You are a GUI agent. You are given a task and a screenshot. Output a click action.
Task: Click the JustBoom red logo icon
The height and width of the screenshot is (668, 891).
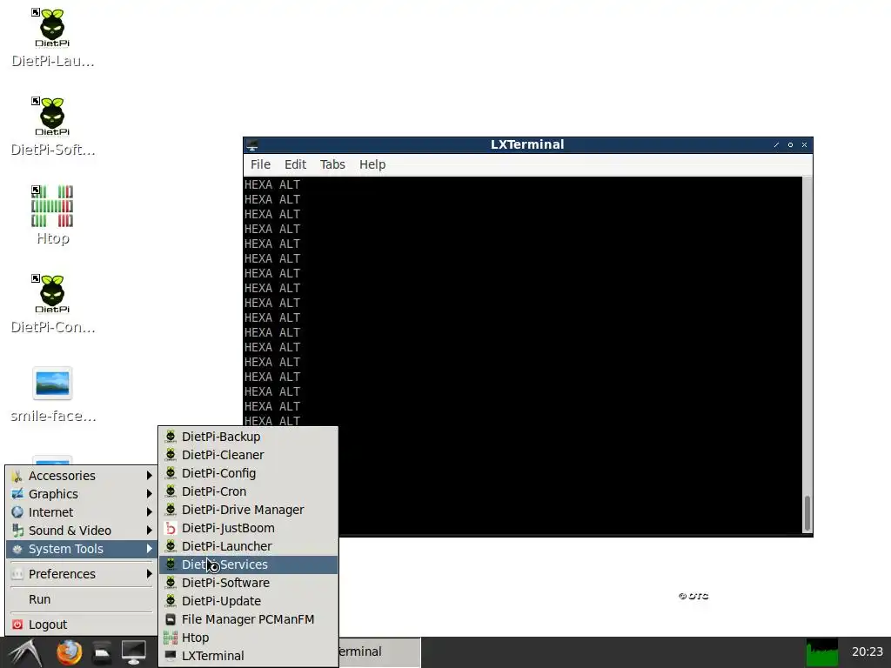click(171, 528)
